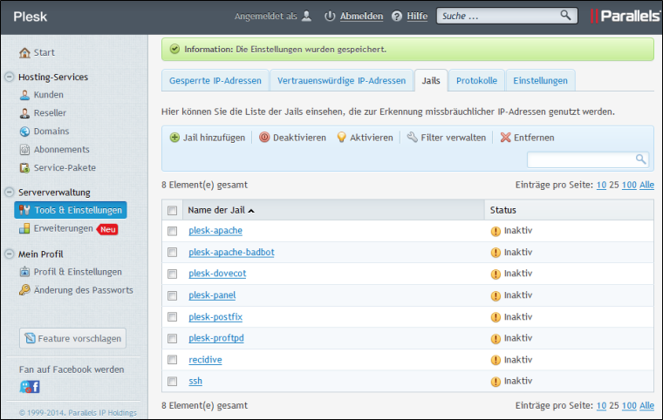The width and height of the screenshot is (663, 420).
Task: Check the plesk-dovecot jail checkbox
Action: point(172,274)
